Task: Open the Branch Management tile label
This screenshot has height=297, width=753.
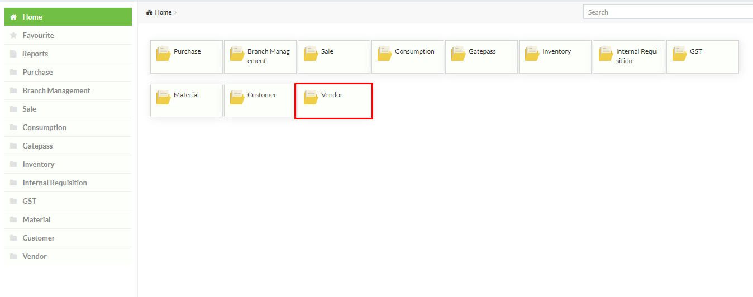Action: (269, 56)
